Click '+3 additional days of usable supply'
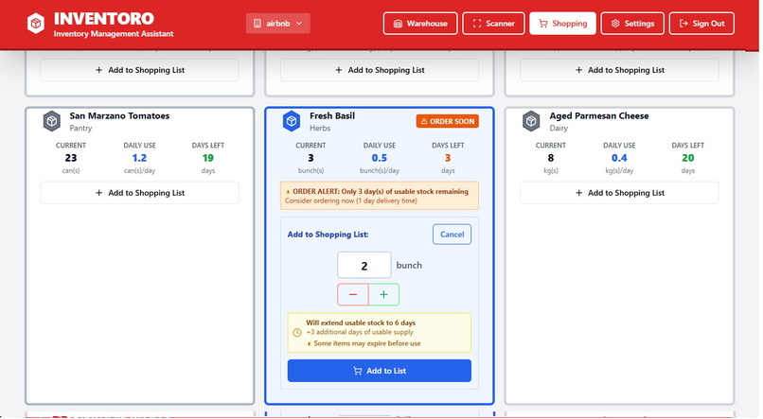763x419 pixels. (360, 333)
